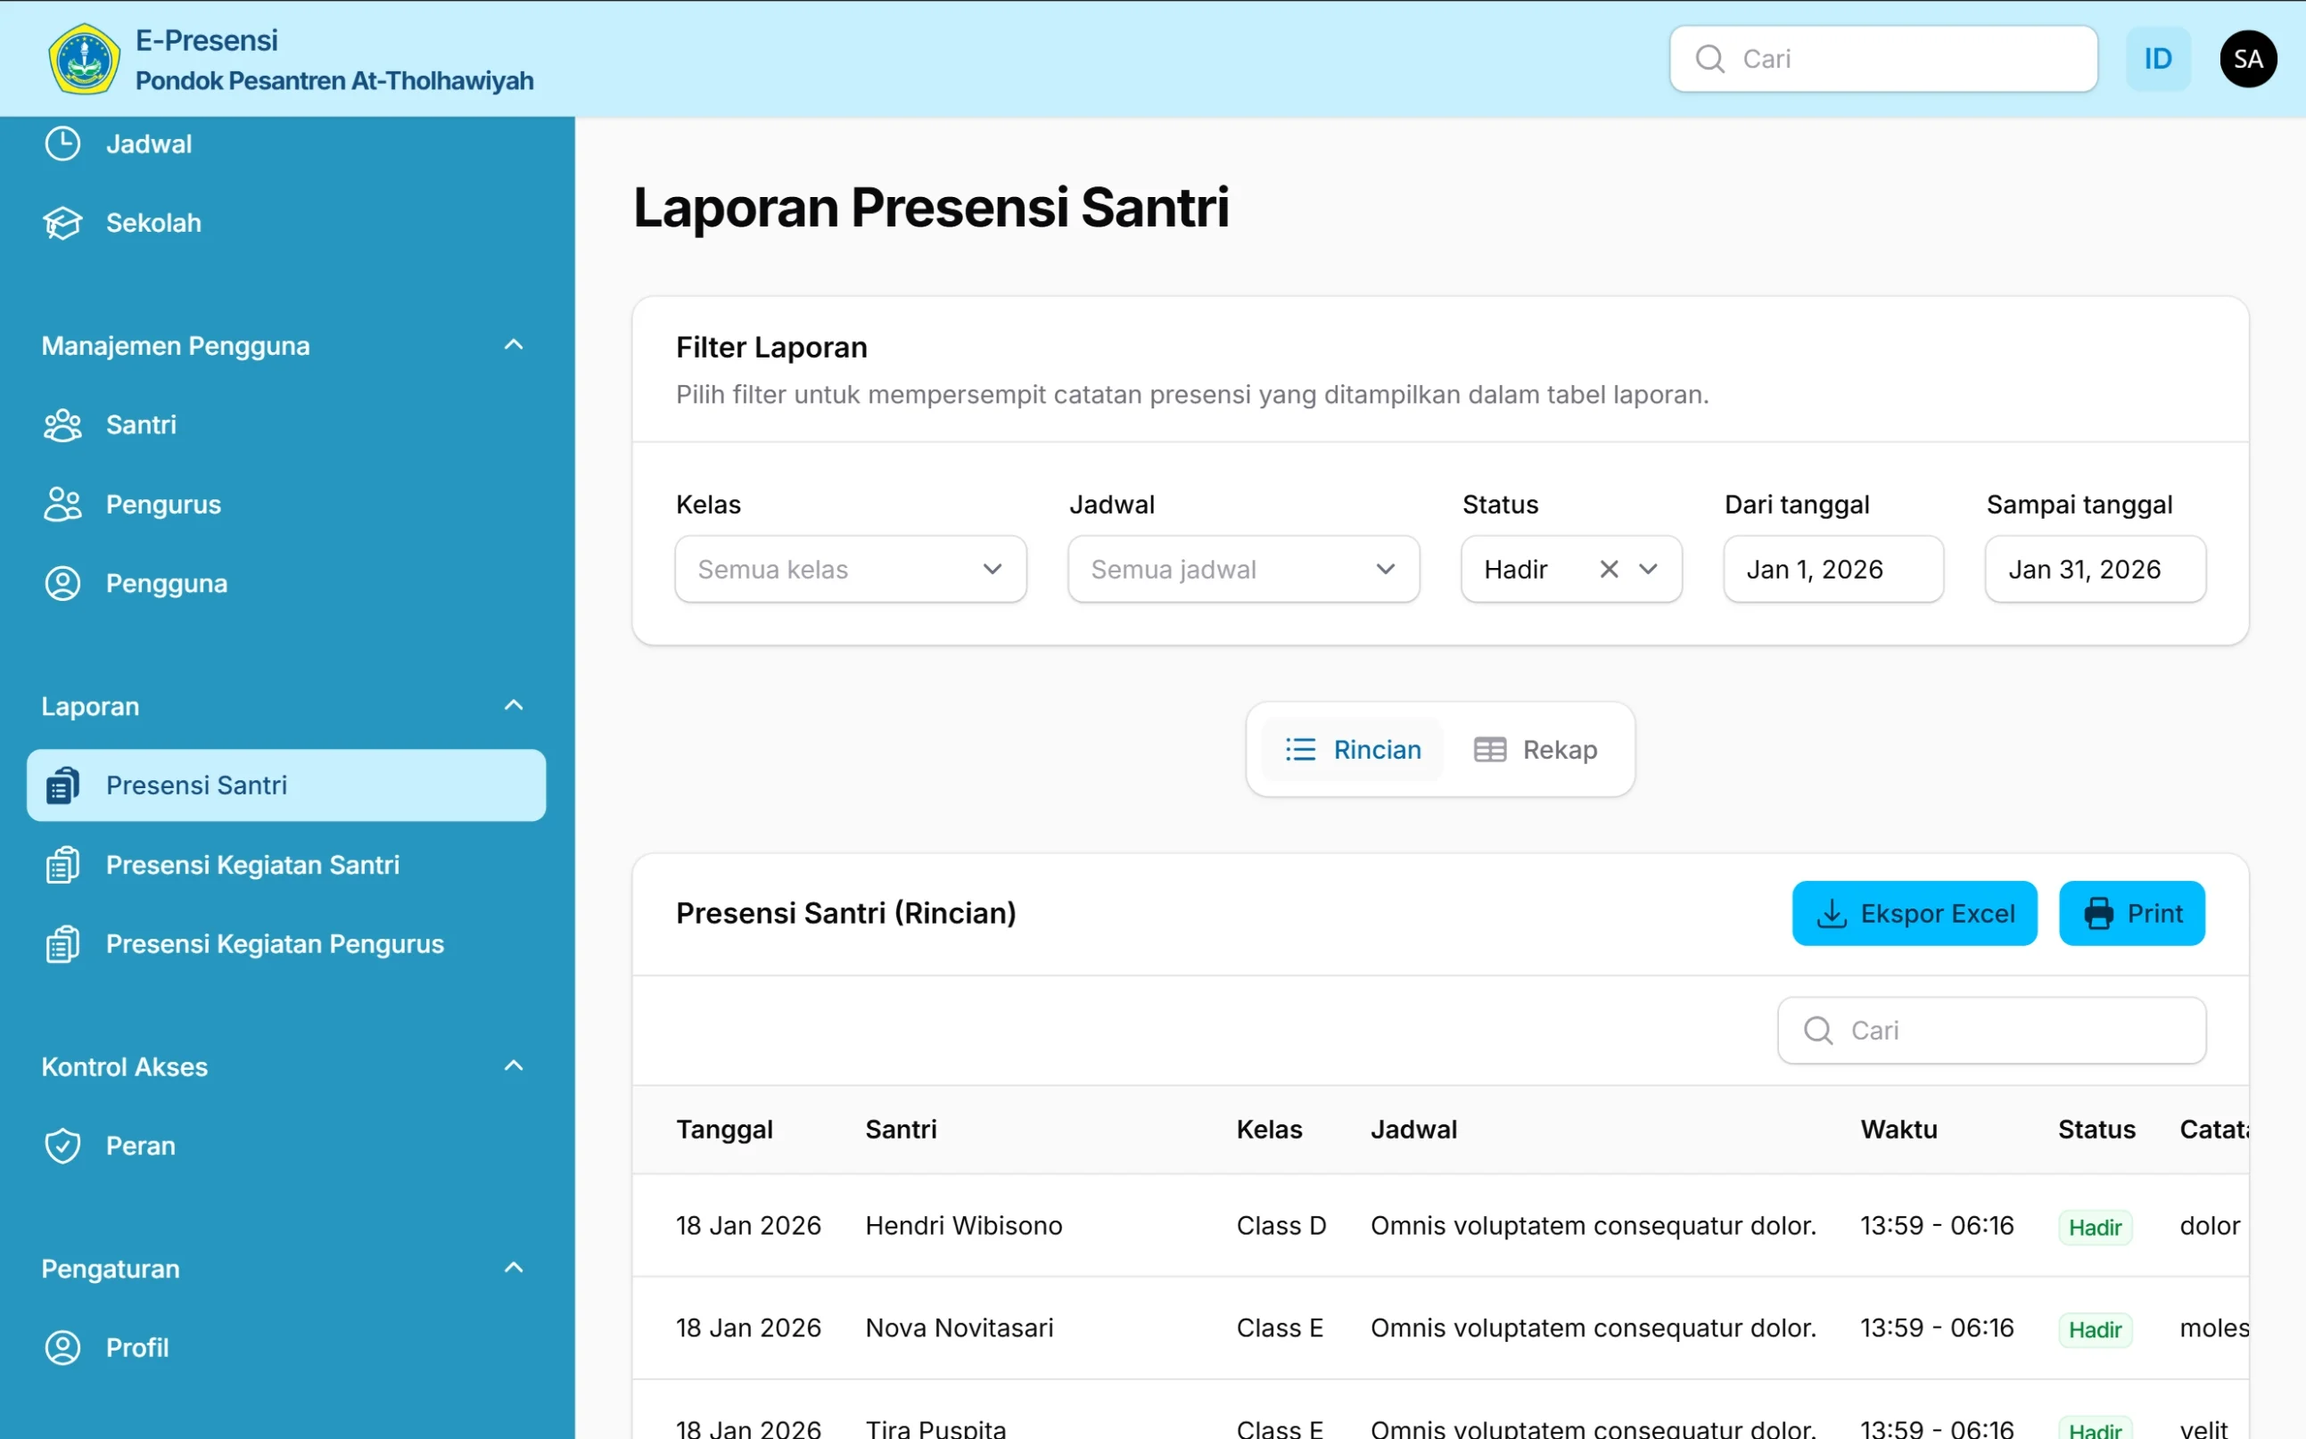Open Pengurus via its people icon

coord(62,505)
